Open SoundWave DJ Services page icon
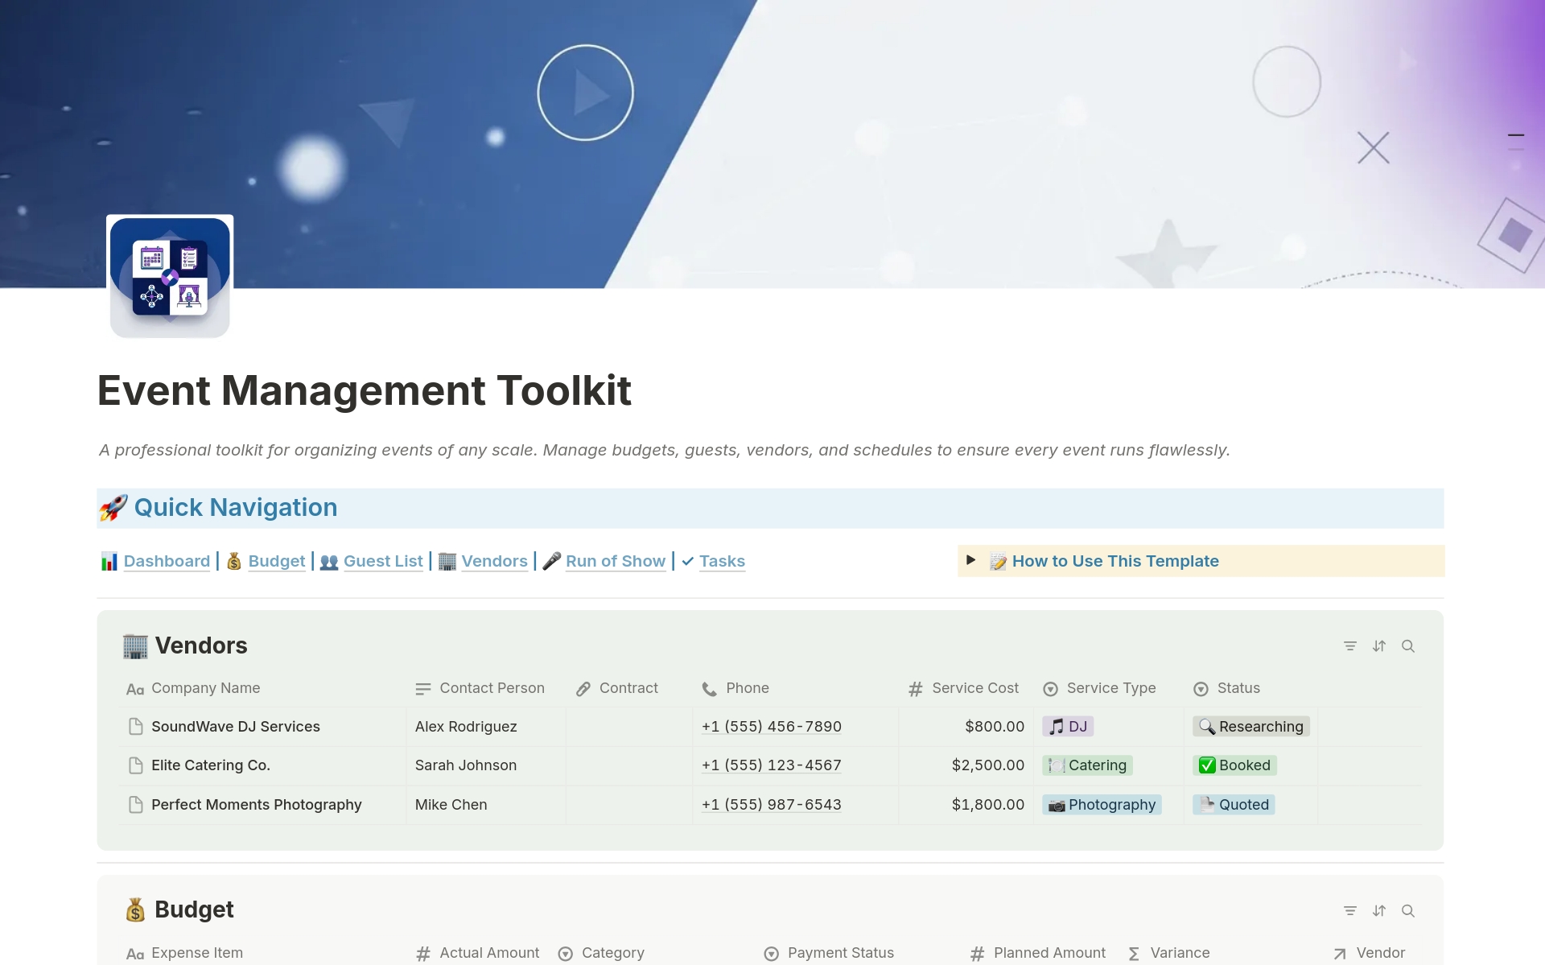The image size is (1545, 965). pos(136,727)
